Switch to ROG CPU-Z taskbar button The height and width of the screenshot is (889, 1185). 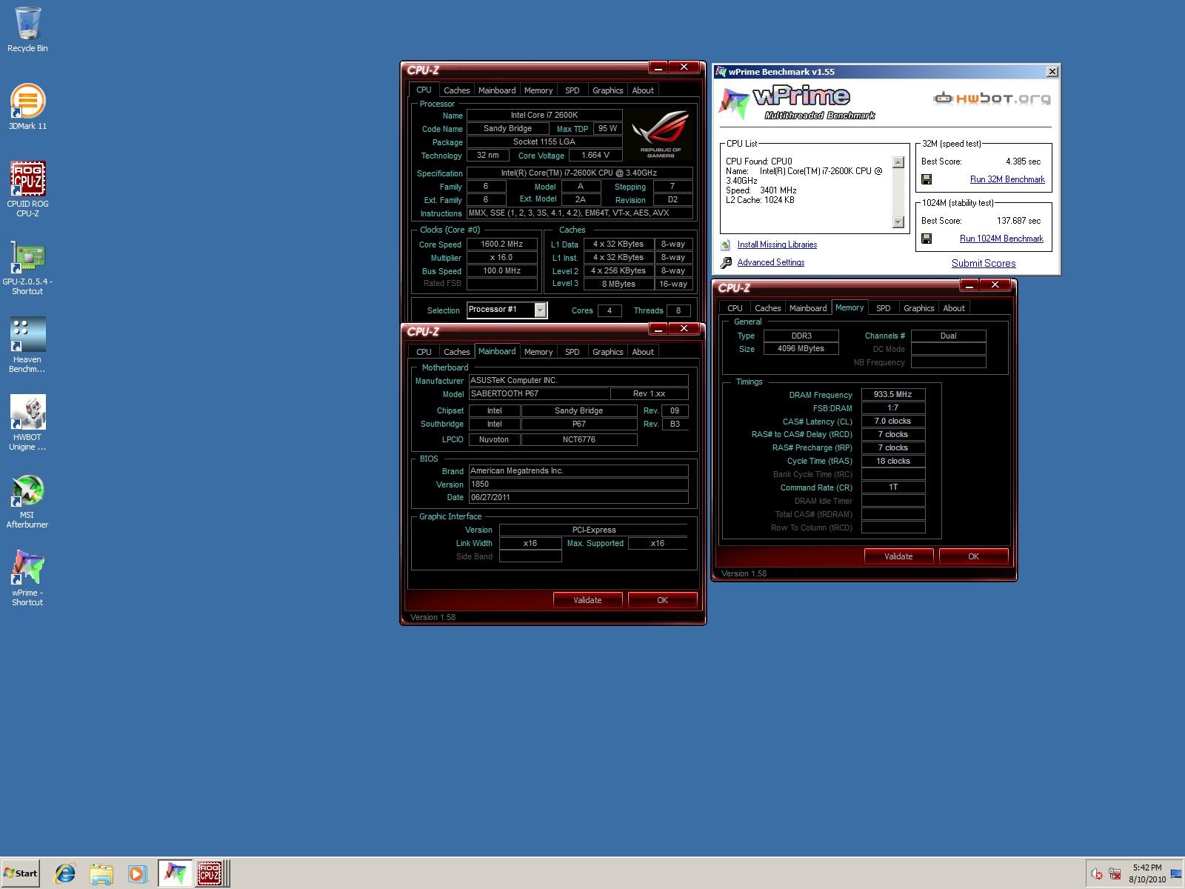pos(210,873)
